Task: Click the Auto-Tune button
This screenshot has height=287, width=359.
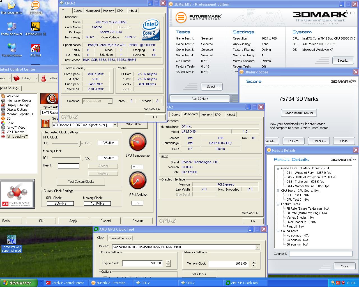Action: click(x=134, y=124)
